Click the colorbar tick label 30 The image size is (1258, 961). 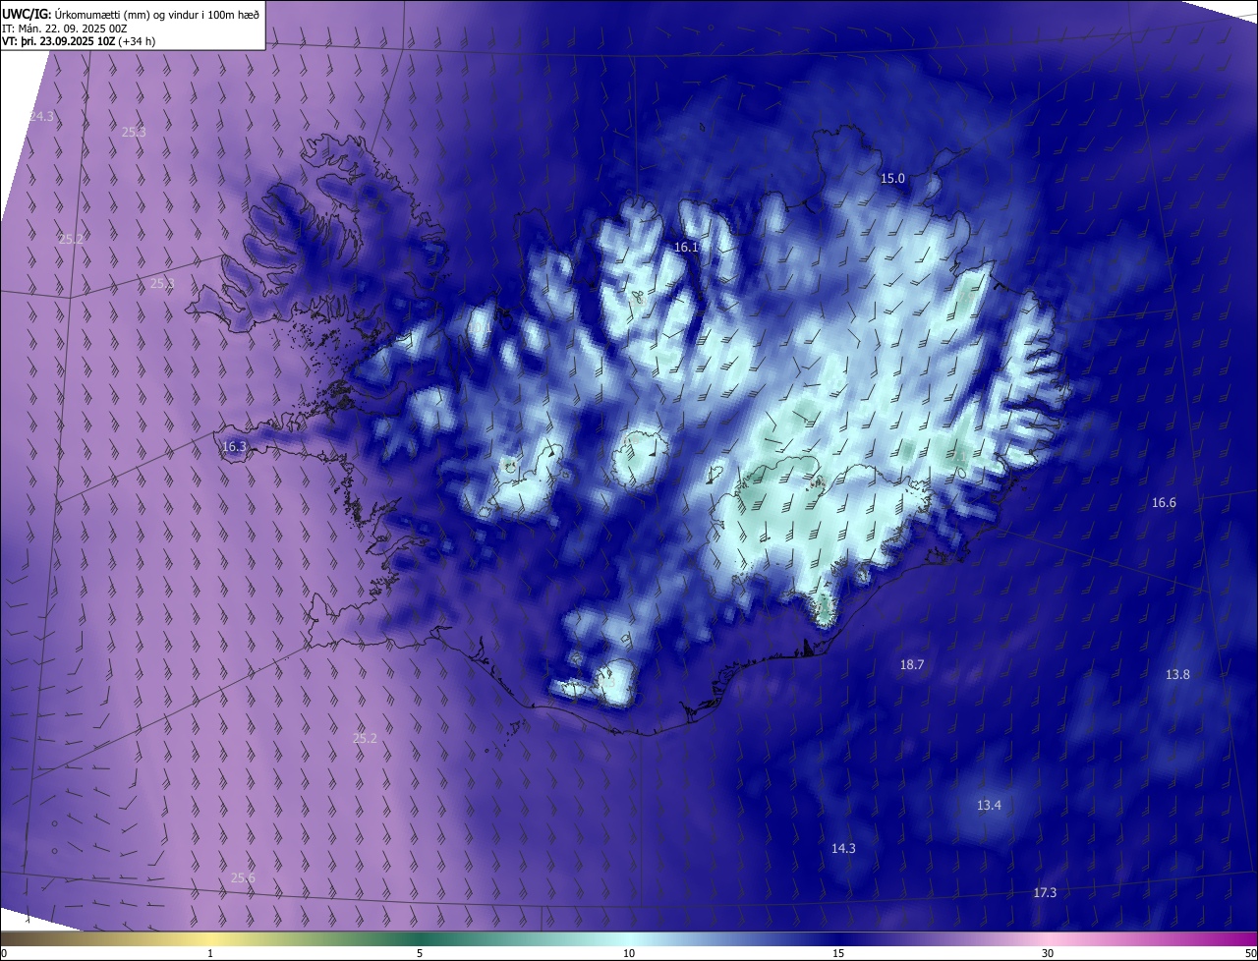tap(1048, 953)
